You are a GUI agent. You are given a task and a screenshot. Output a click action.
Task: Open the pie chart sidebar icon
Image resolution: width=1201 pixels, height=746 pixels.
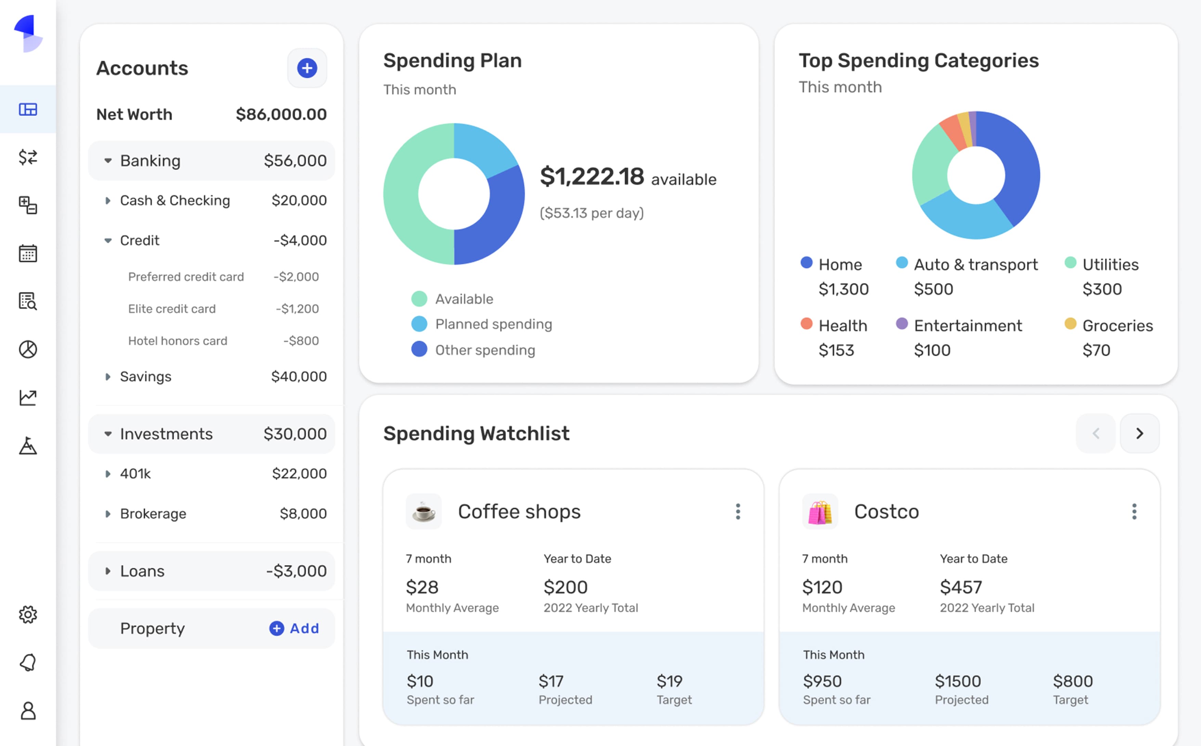click(28, 349)
